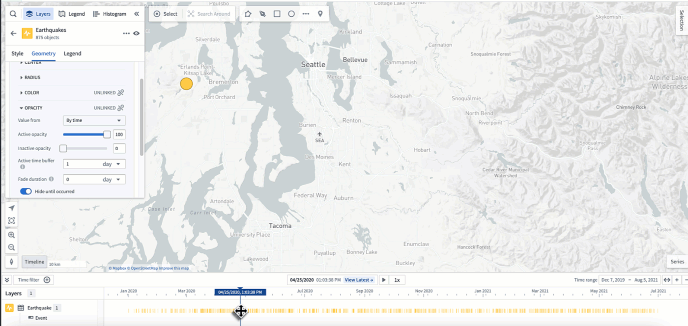The image size is (688, 326).
Task: Open the Selection side tab
Action: [x=682, y=20]
